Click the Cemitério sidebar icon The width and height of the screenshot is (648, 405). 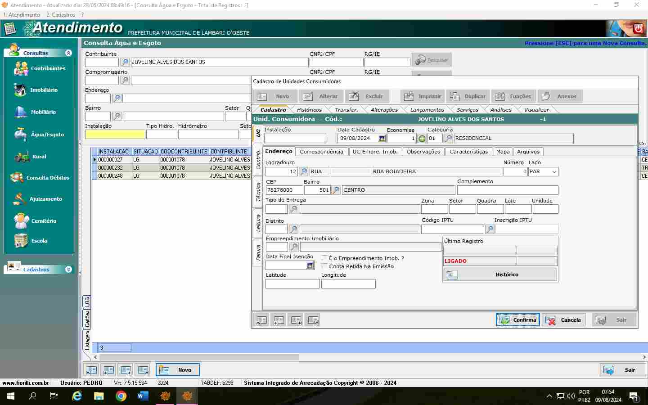21,221
